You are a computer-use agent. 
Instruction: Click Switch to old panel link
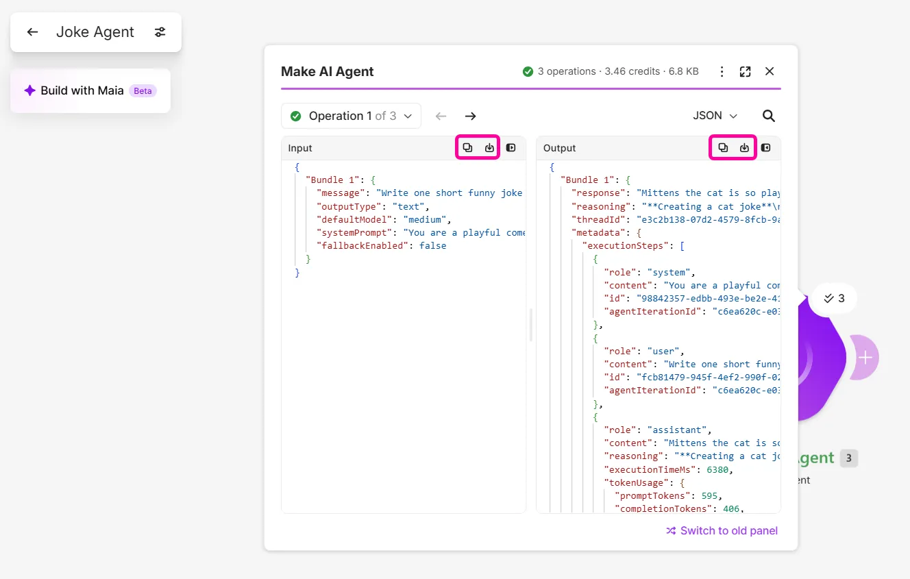tap(722, 530)
